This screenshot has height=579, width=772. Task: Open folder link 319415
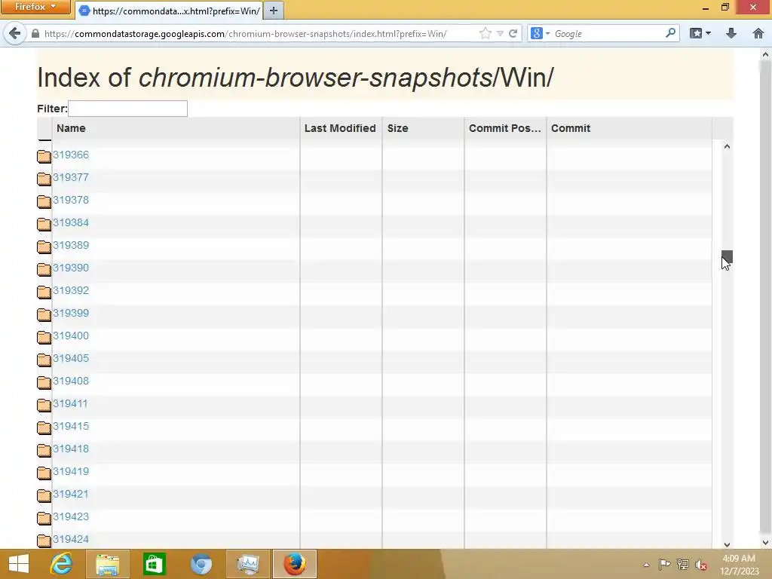tap(71, 427)
